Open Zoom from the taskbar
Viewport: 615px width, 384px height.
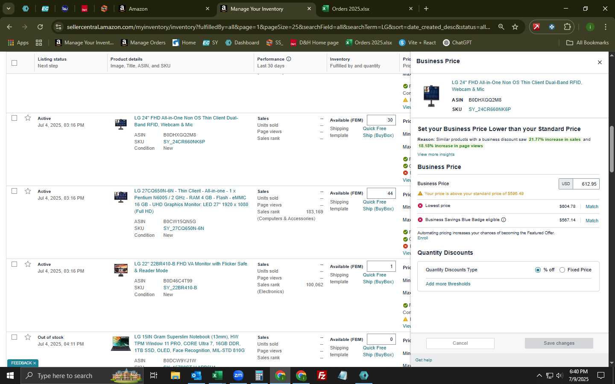(x=238, y=375)
